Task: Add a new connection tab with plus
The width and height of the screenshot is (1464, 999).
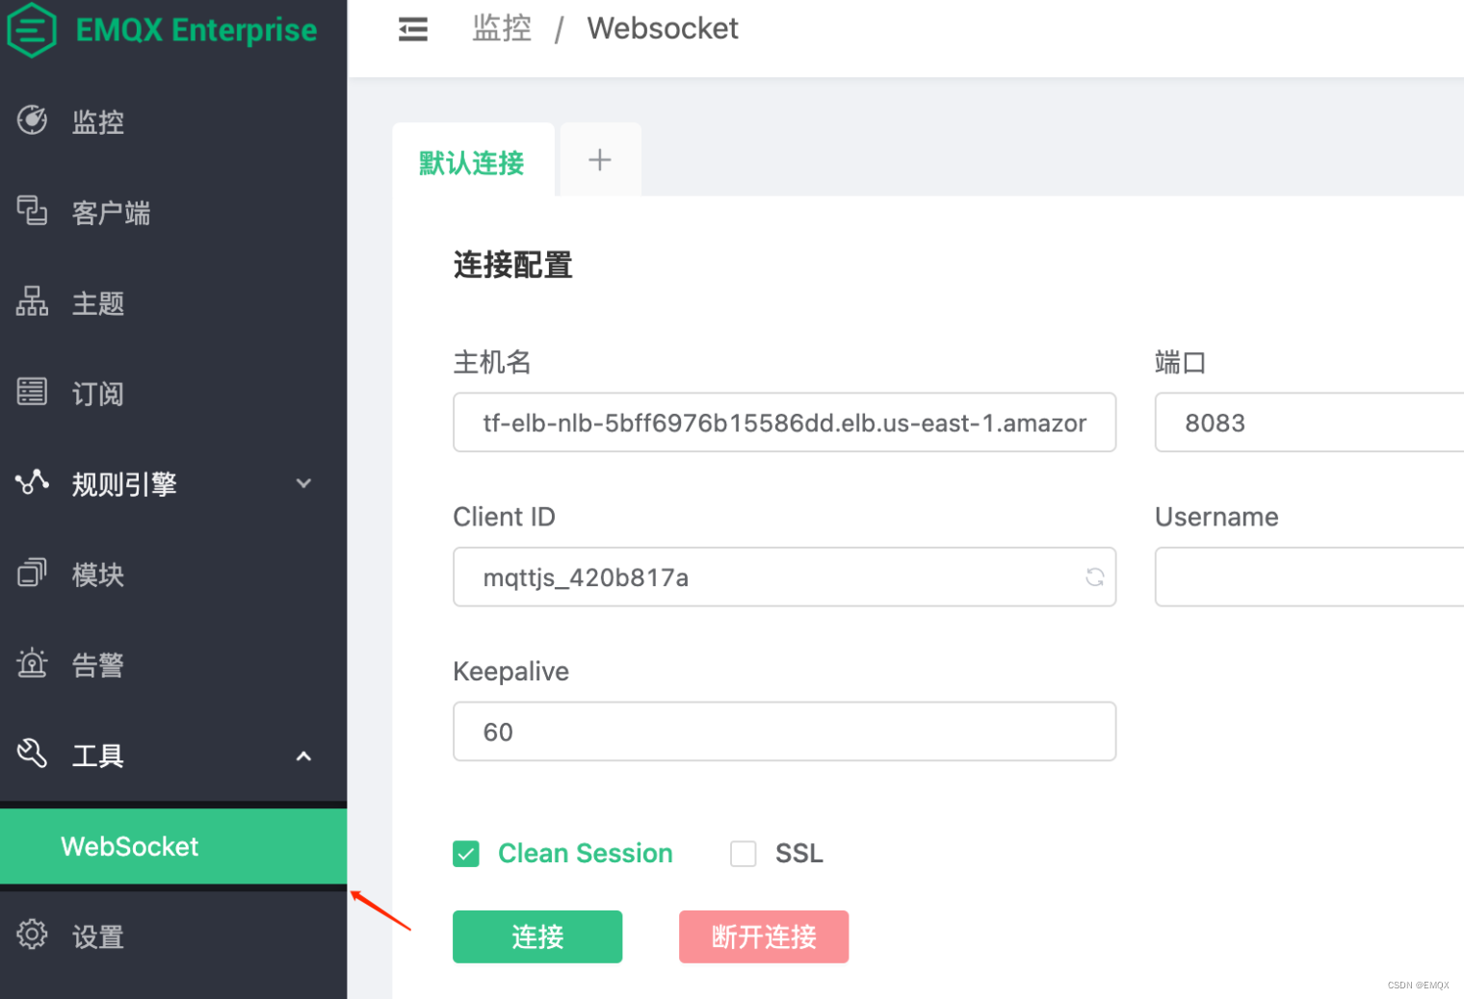Action: click(x=600, y=160)
